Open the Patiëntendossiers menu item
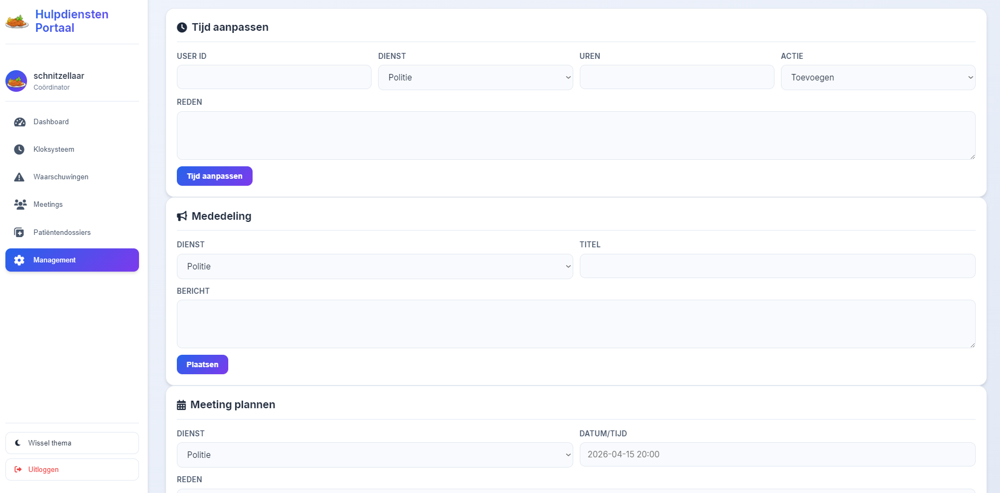The width and height of the screenshot is (1000, 493). (62, 233)
